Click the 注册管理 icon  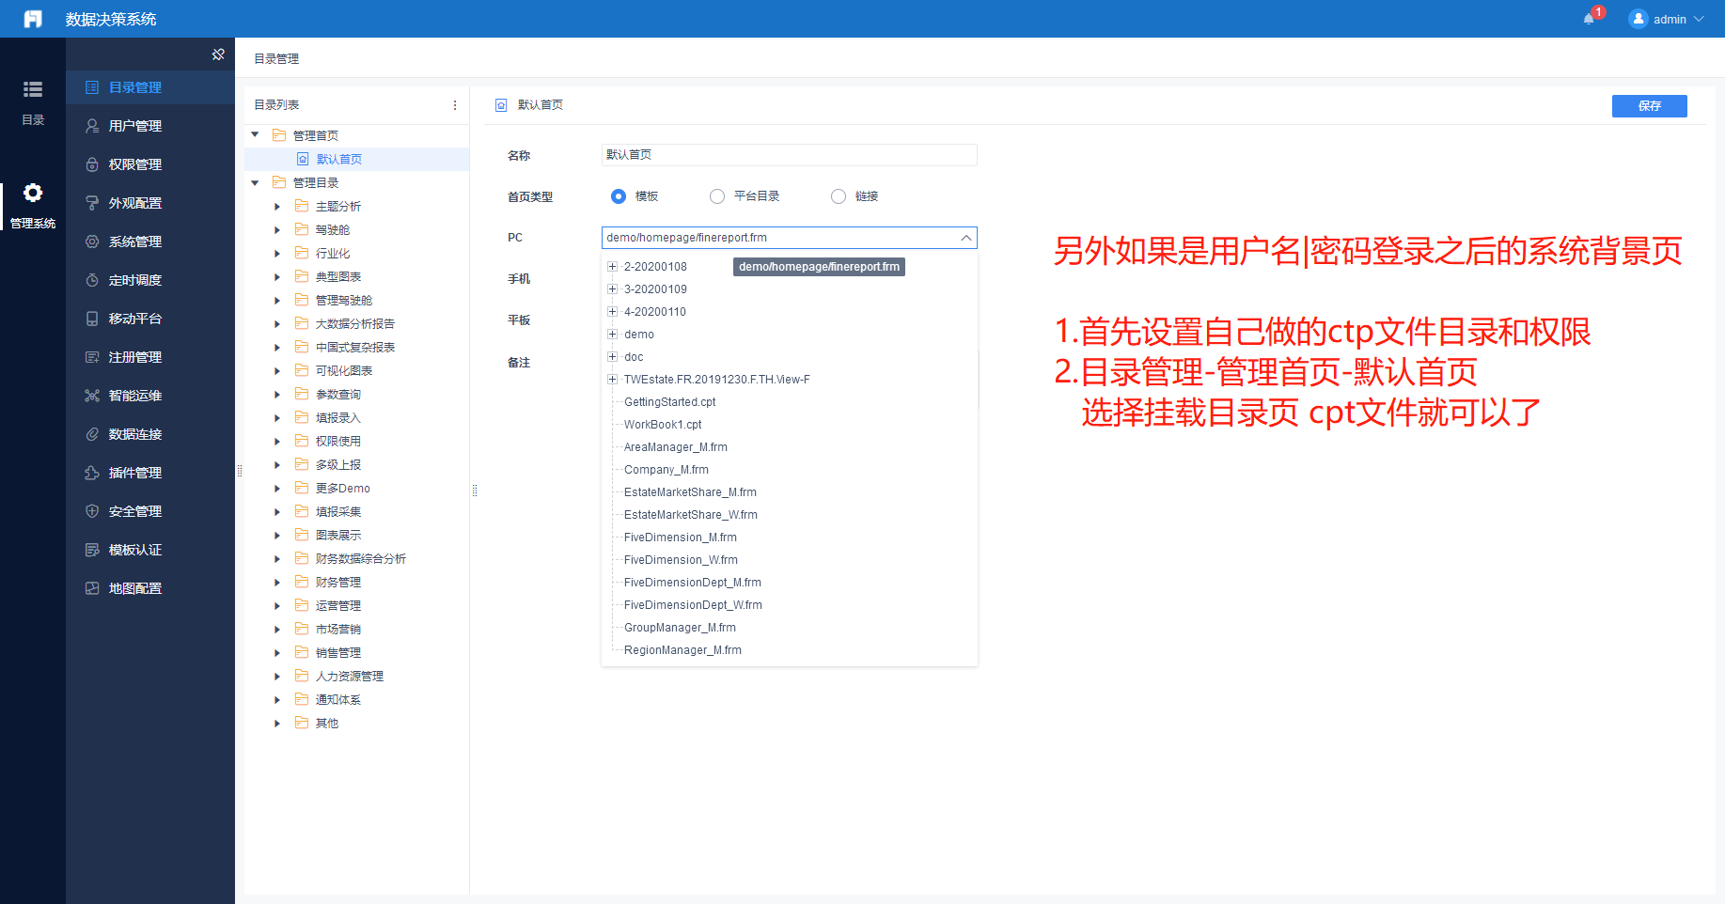pyautogui.click(x=92, y=357)
